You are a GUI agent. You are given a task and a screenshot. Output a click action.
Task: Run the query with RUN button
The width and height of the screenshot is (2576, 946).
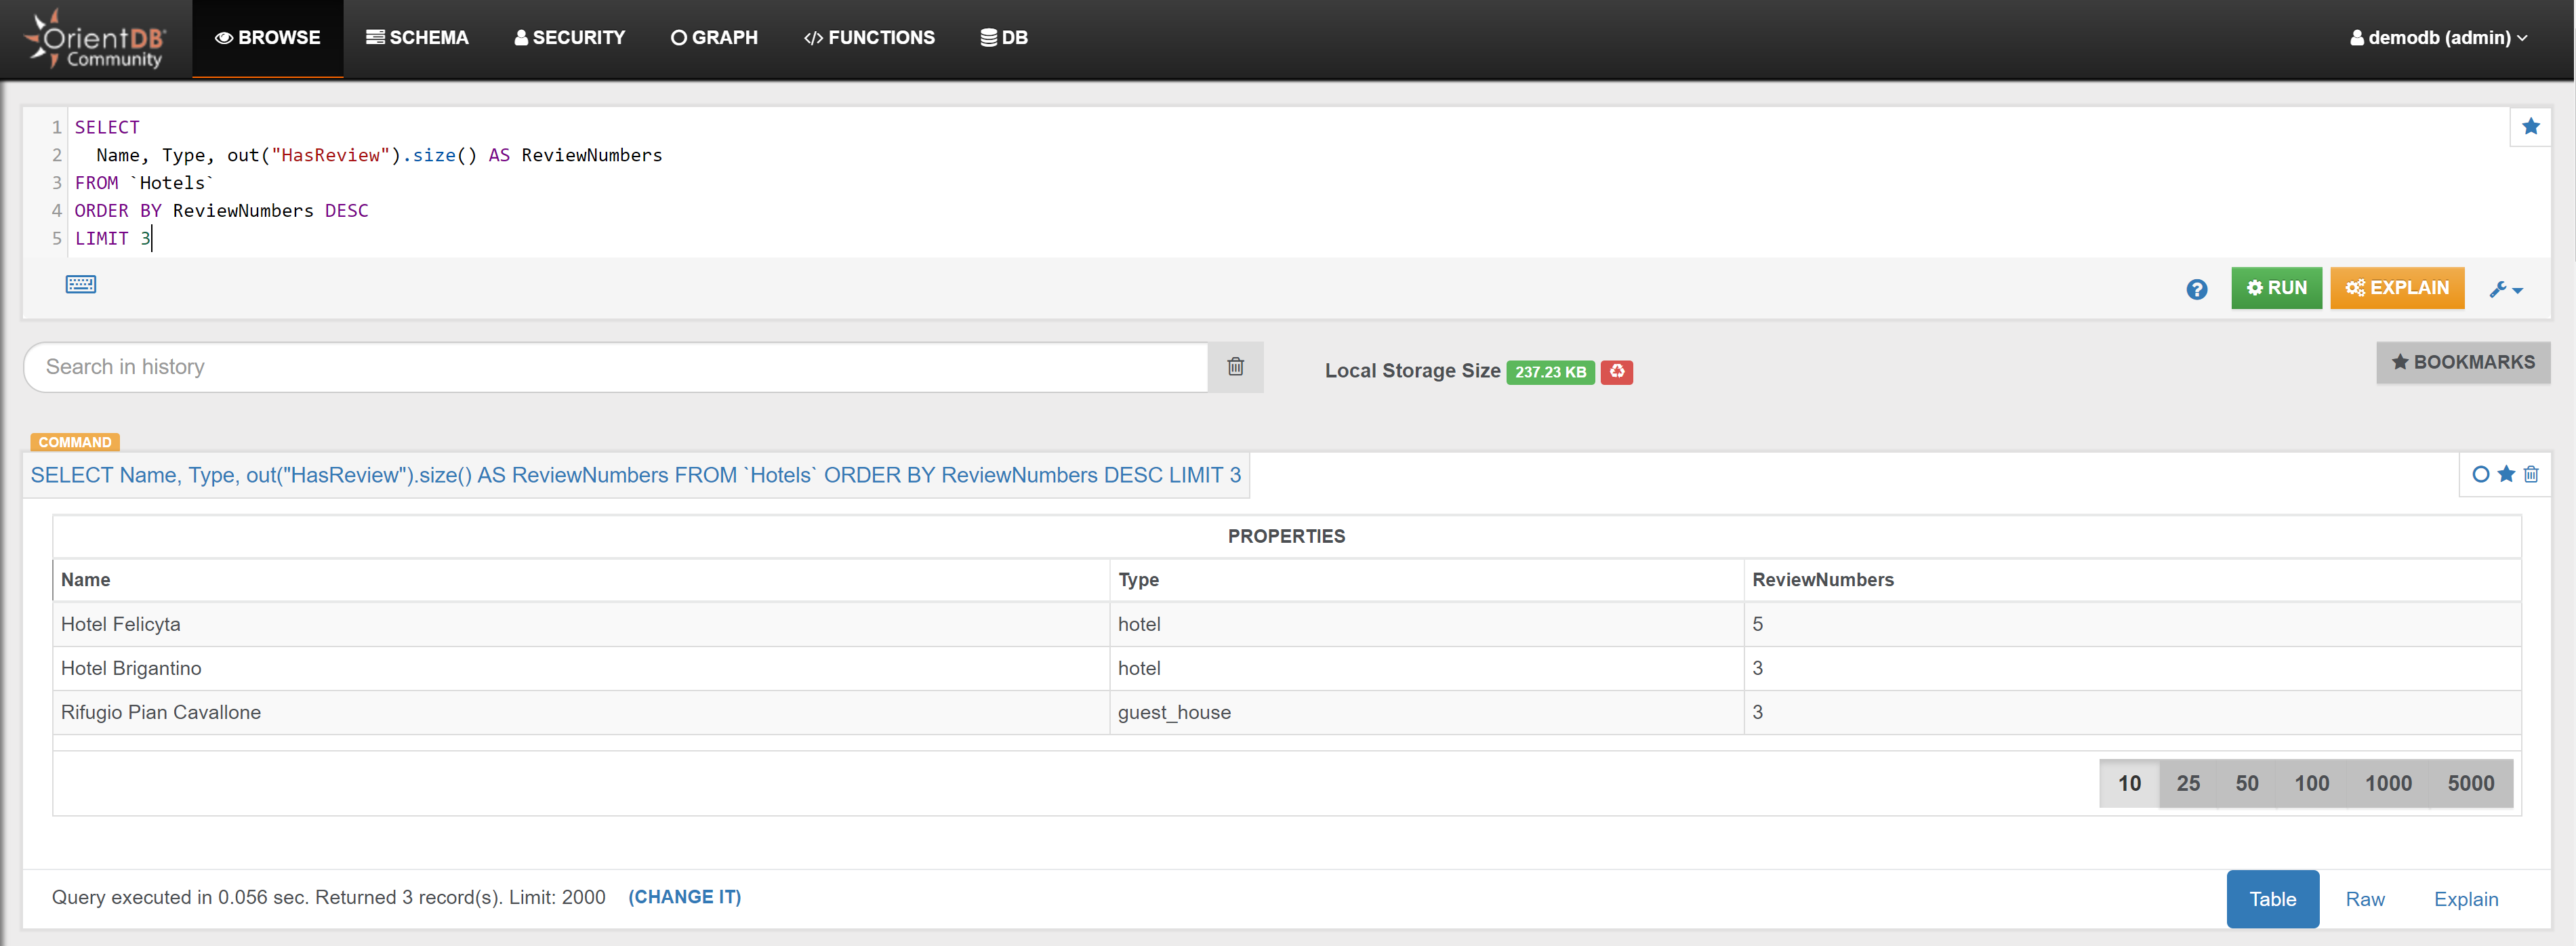pyautogui.click(x=2276, y=288)
